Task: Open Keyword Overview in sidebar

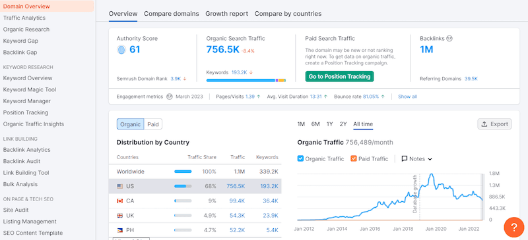Action: (28, 78)
